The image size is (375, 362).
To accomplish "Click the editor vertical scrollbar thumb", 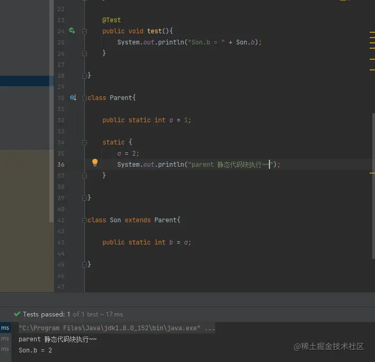I will (373, 186).
